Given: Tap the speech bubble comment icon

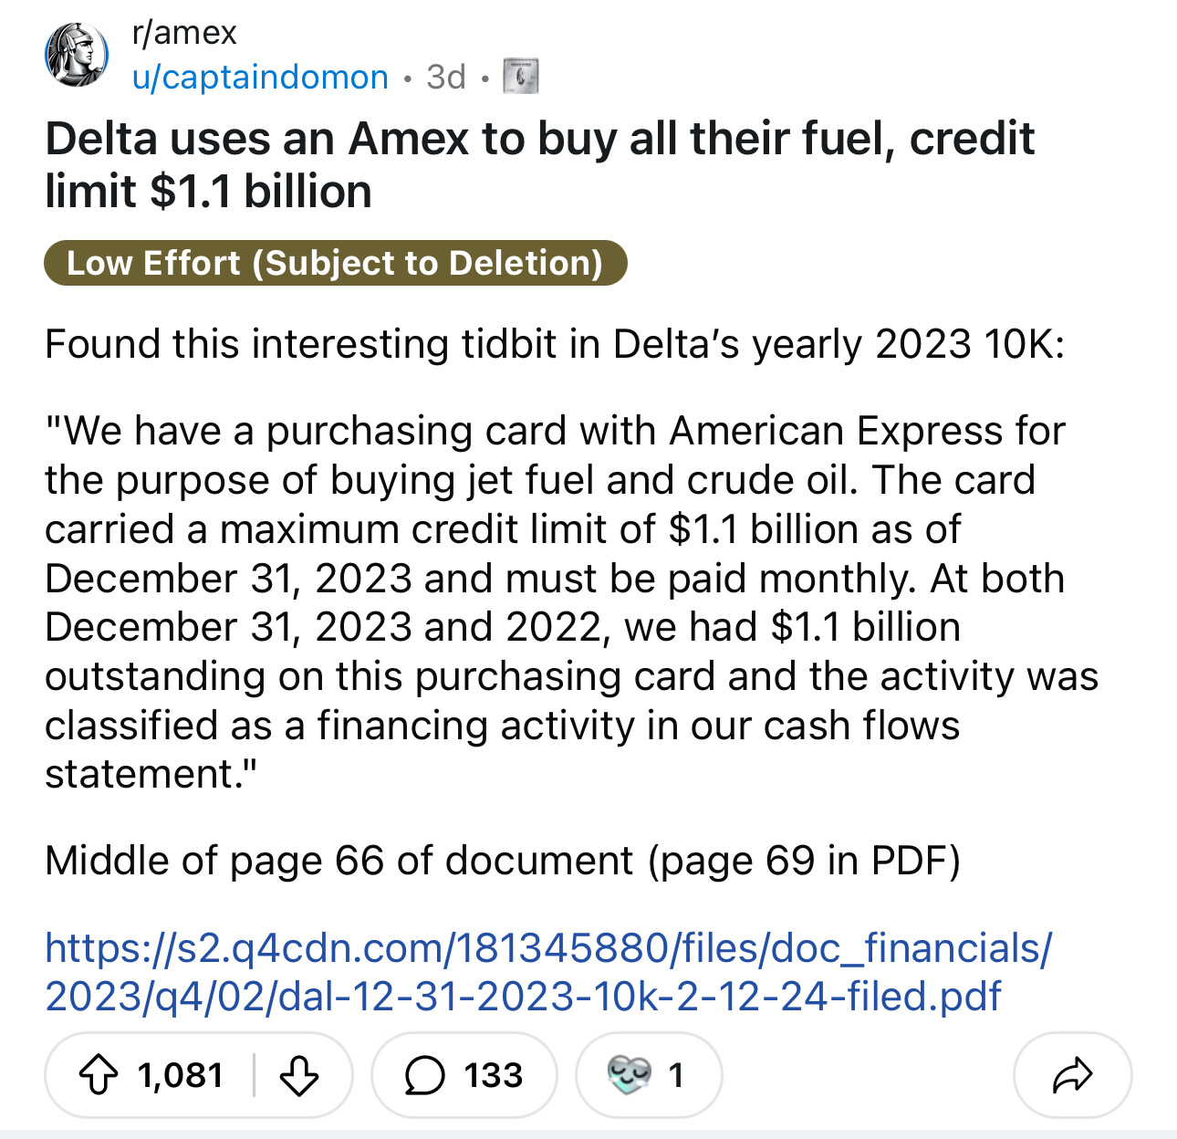Looking at the screenshot, I should [x=424, y=1075].
